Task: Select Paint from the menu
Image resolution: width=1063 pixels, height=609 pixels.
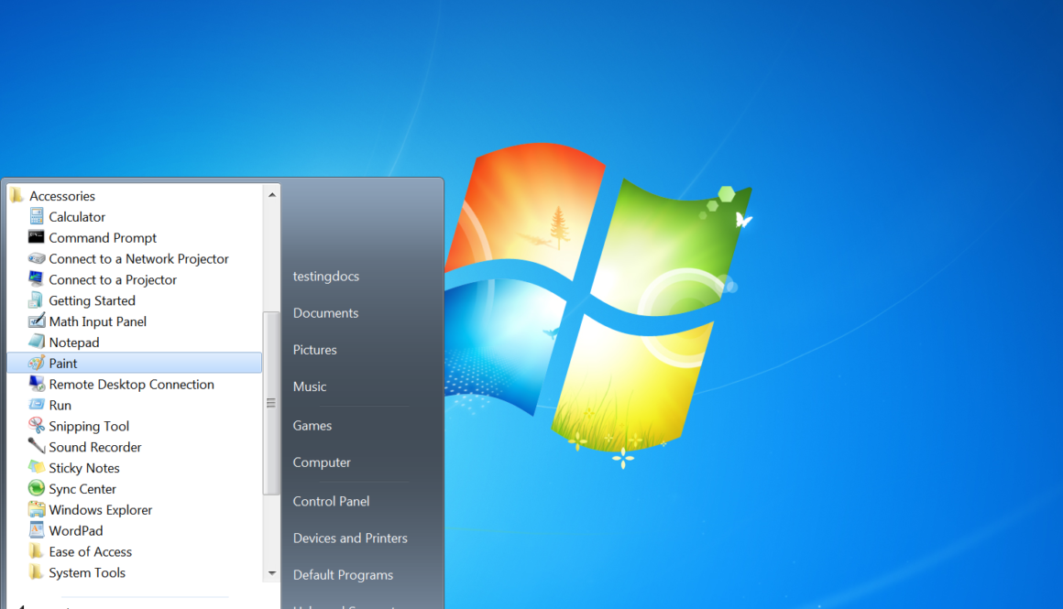Action: pos(63,363)
